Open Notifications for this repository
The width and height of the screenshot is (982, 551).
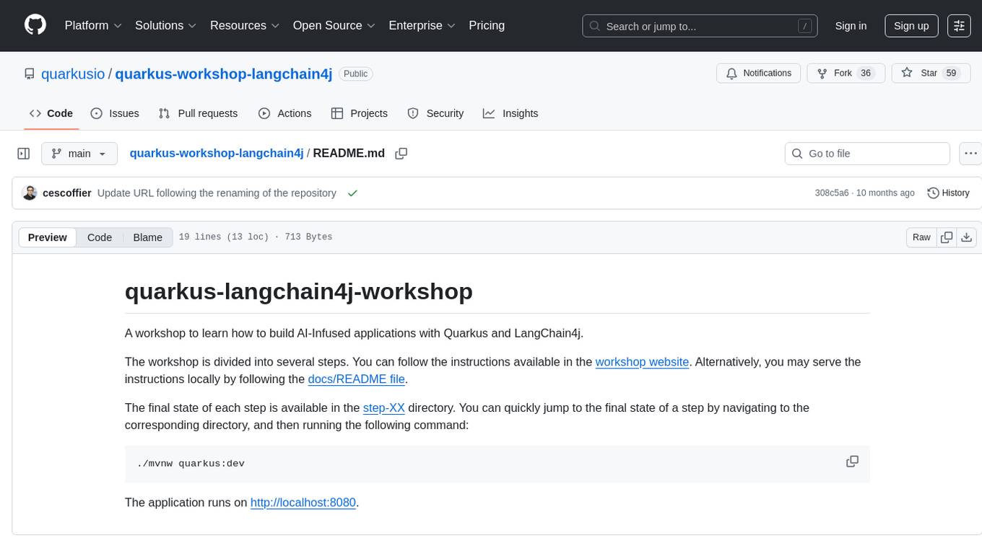coord(759,74)
